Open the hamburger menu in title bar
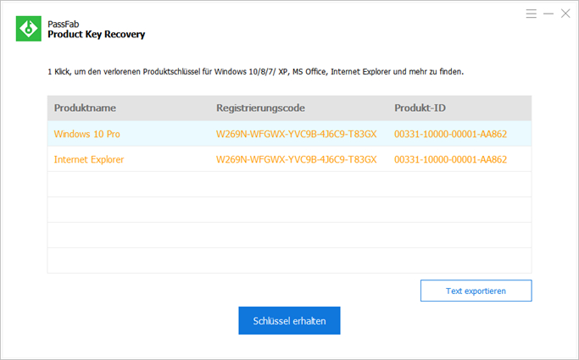 pyautogui.click(x=531, y=14)
